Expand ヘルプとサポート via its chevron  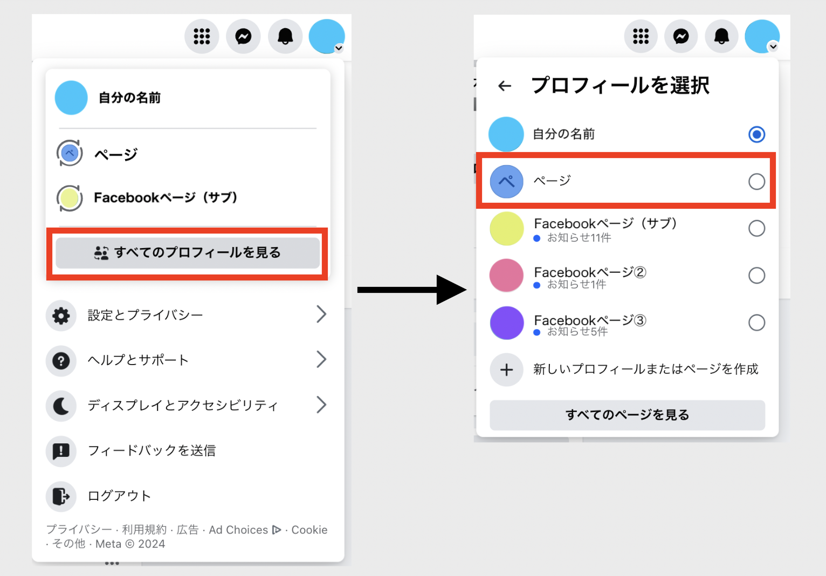point(321,360)
